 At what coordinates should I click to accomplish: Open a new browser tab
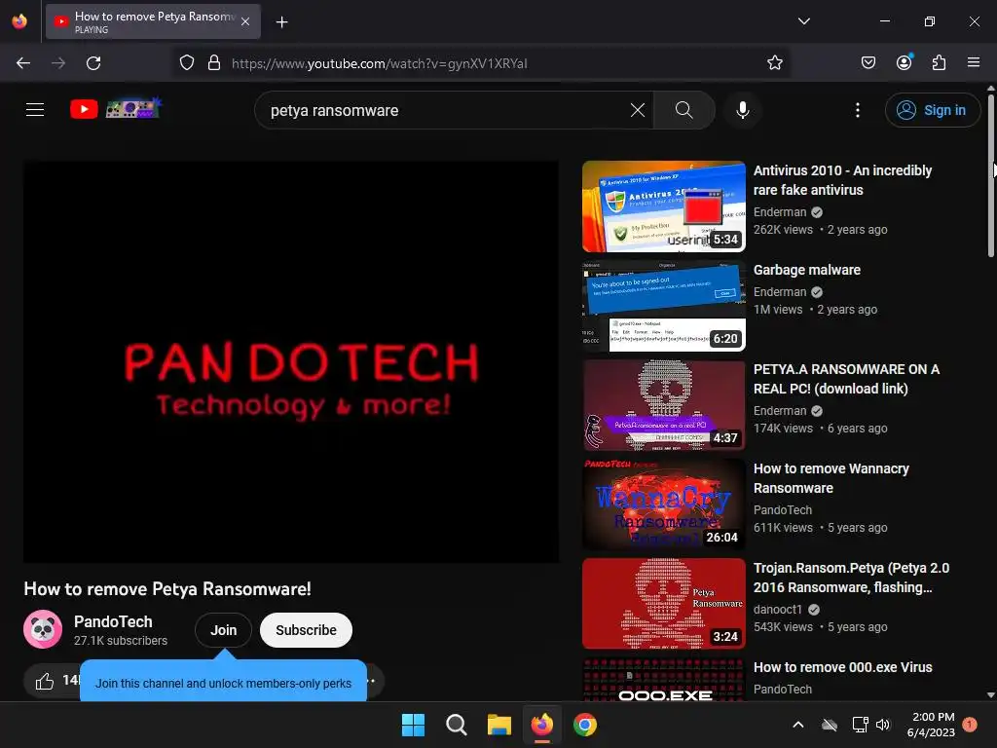coord(281,22)
